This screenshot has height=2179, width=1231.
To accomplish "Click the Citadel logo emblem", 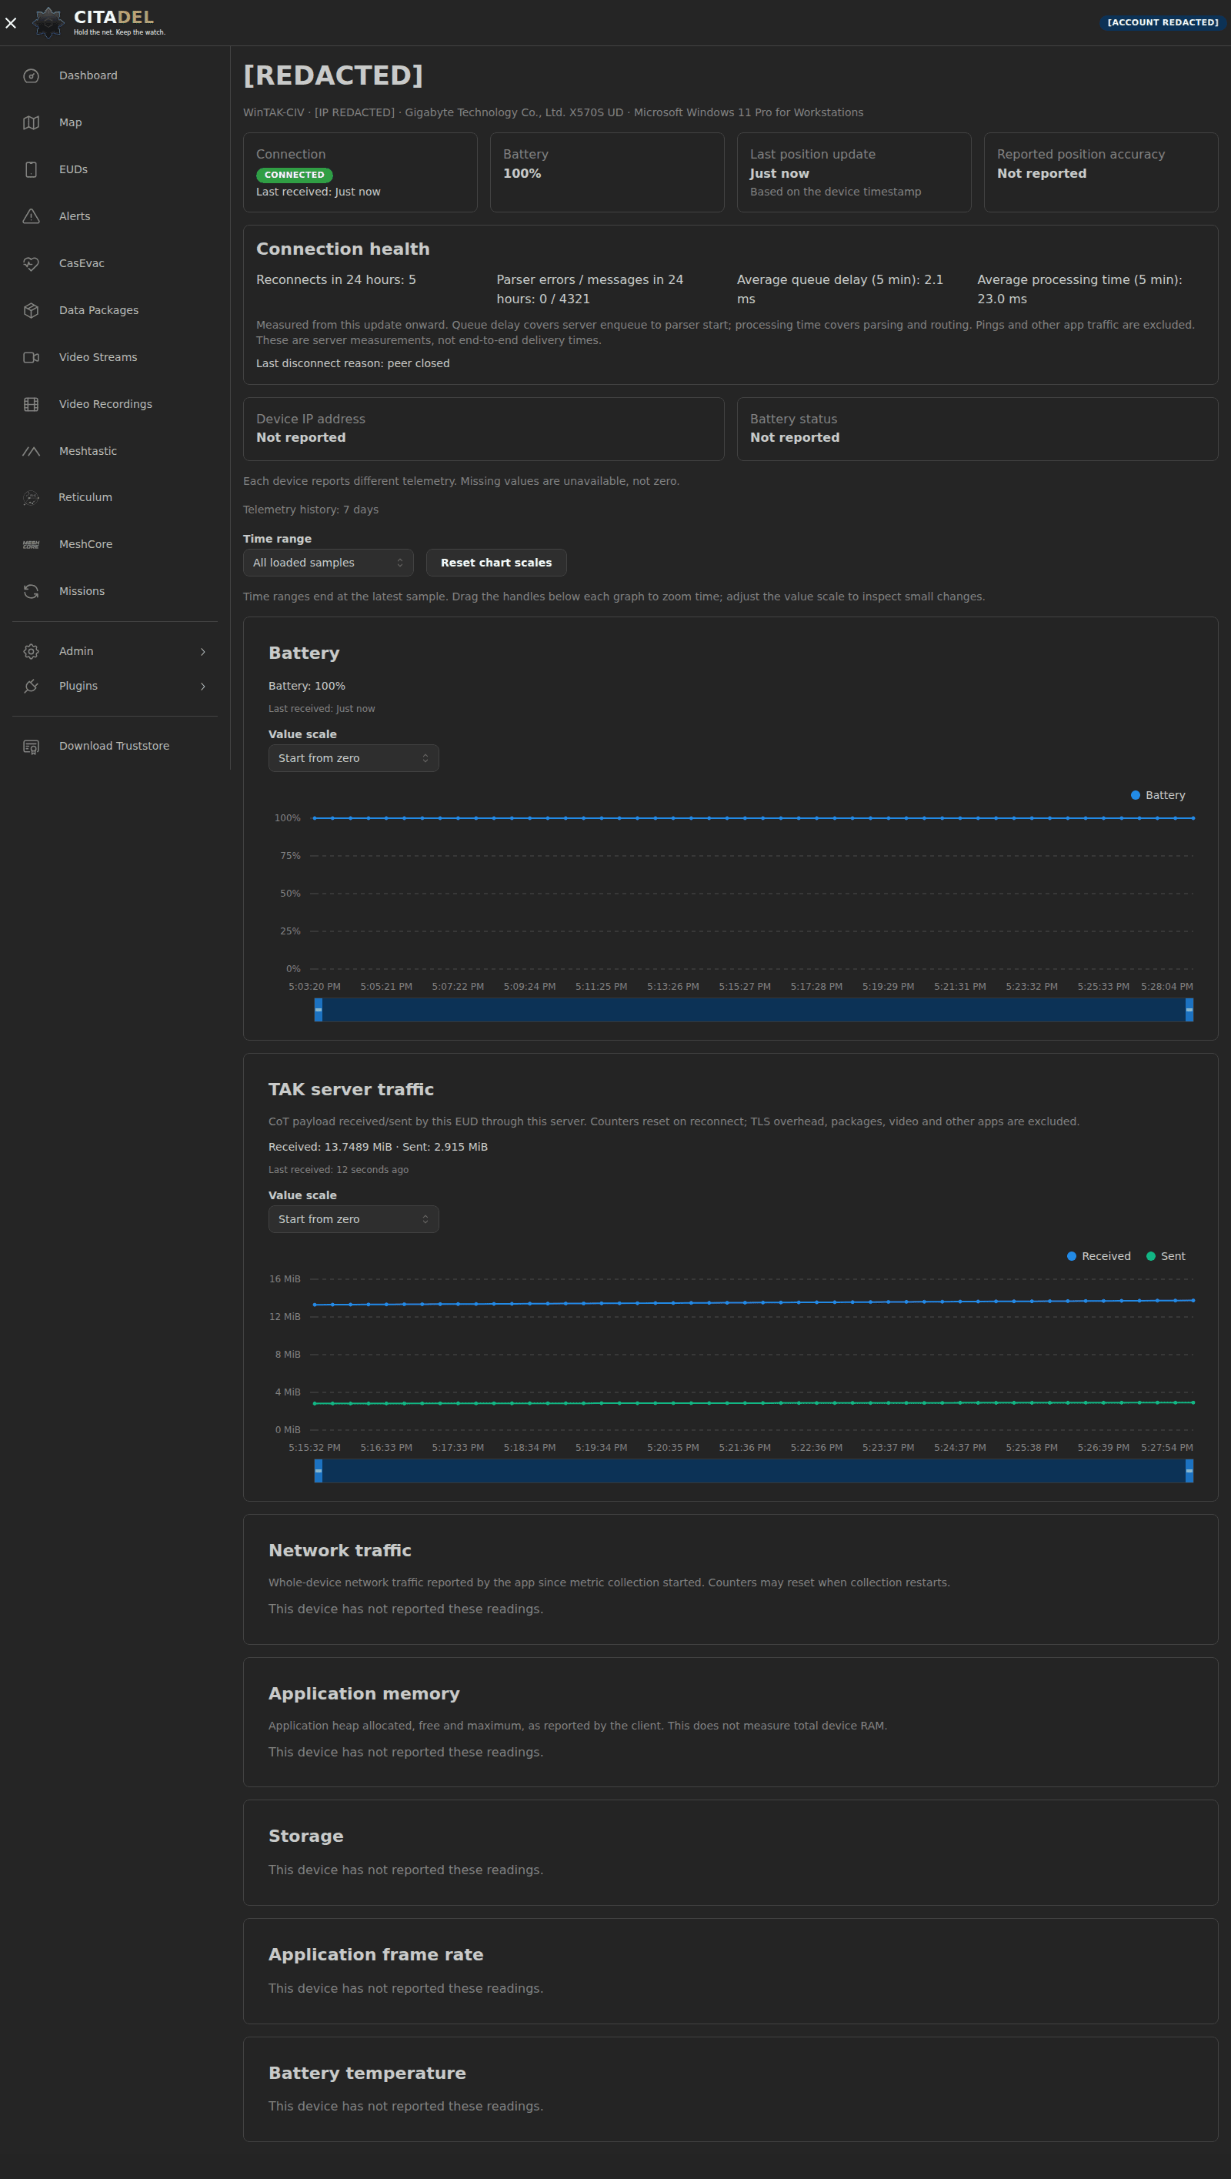I will tap(48, 23).
